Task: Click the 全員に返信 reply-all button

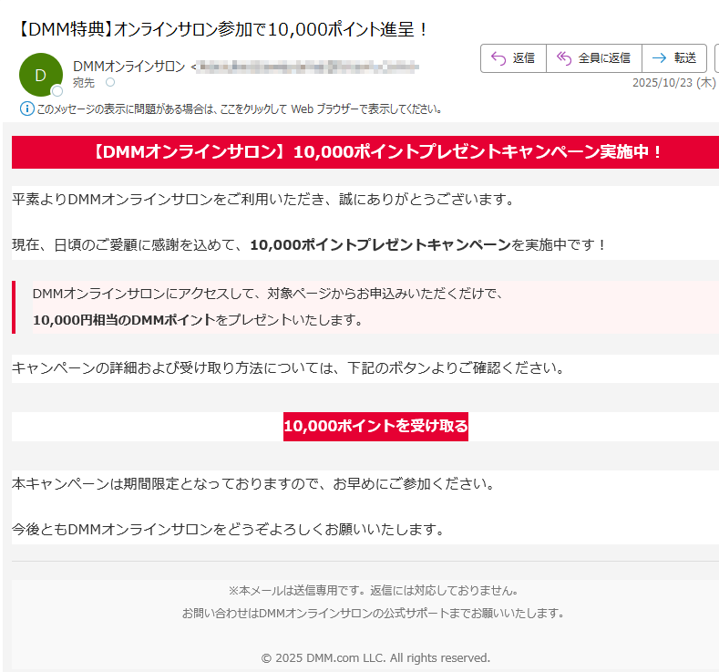Action: tap(594, 58)
